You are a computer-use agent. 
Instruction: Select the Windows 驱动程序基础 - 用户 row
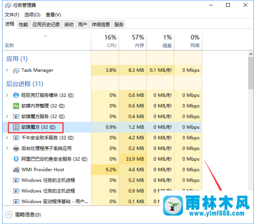[x=102, y=201]
